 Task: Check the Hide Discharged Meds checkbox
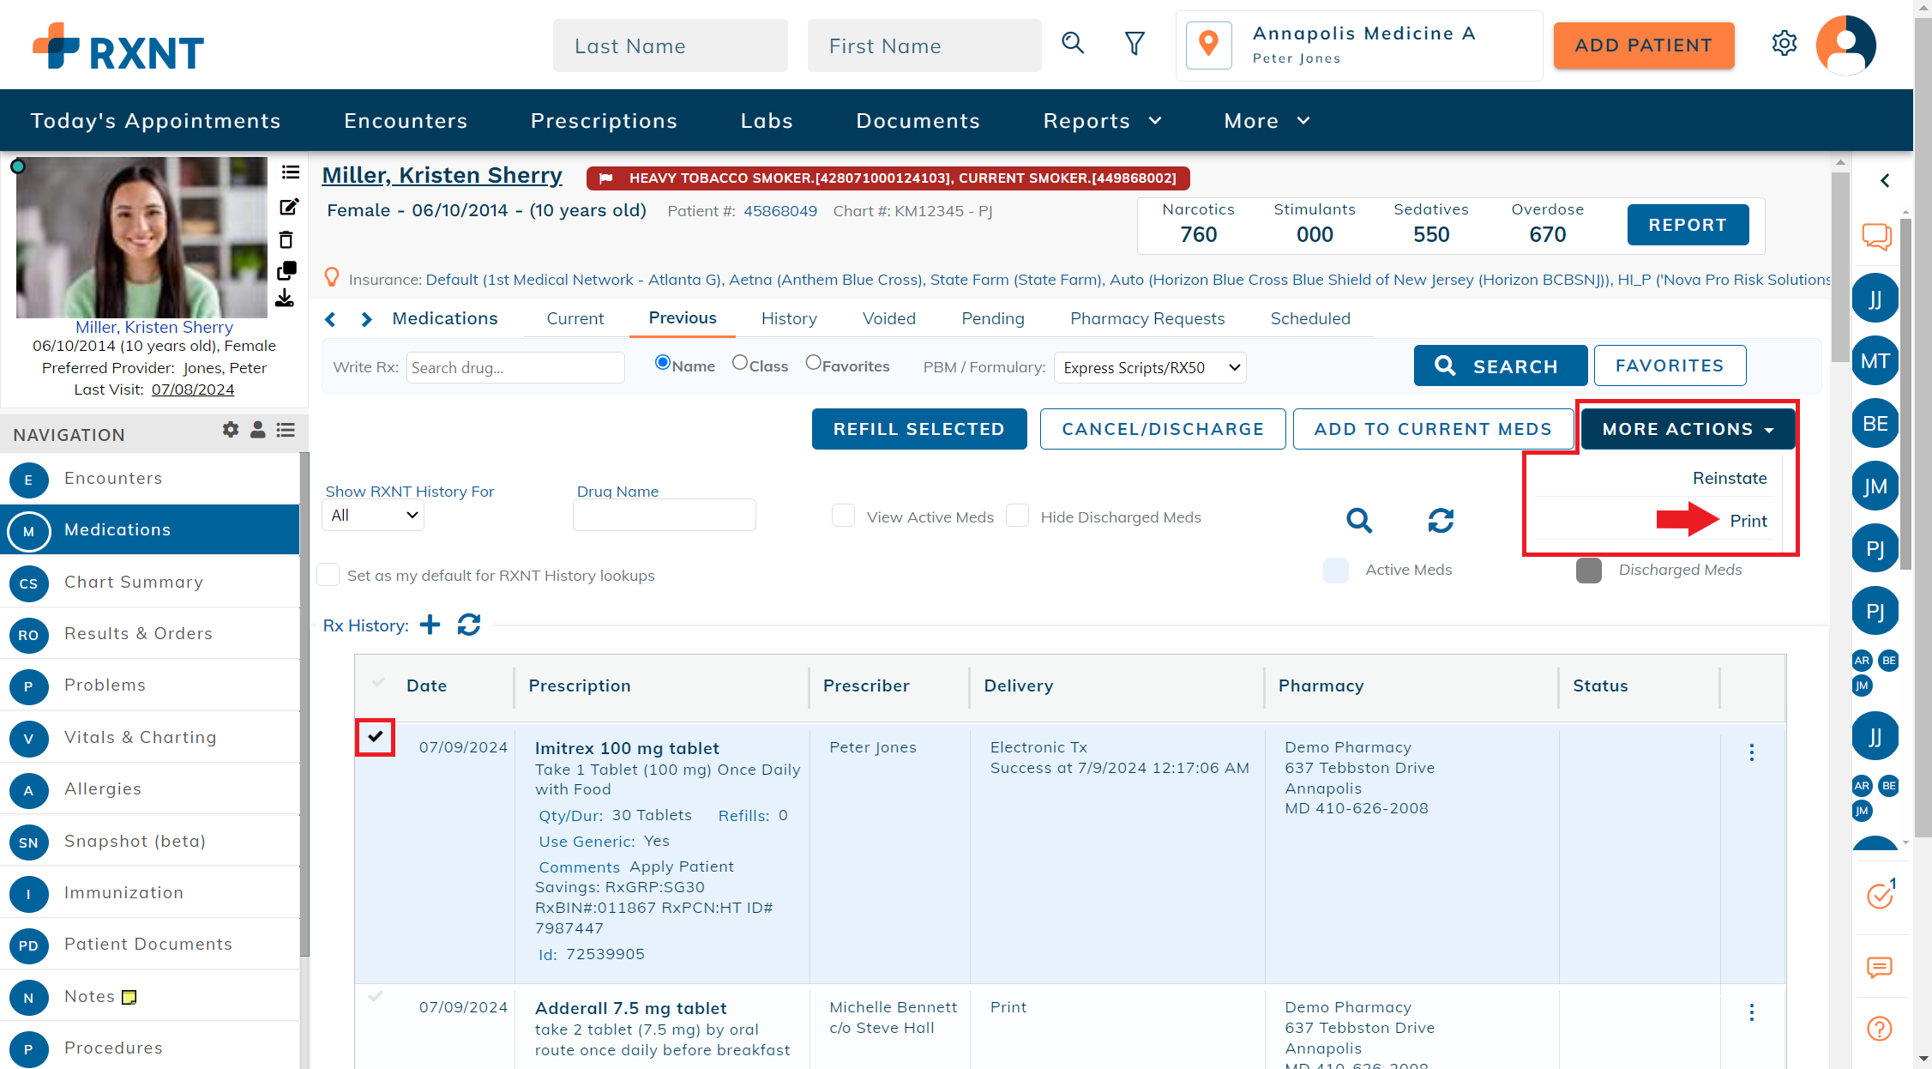coord(1017,516)
